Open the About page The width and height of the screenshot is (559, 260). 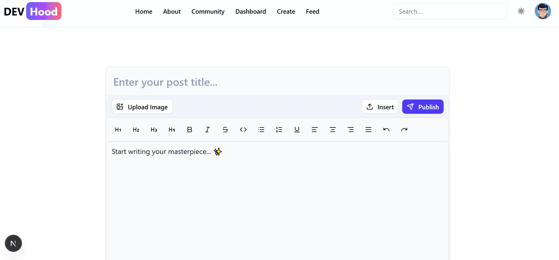point(172,11)
